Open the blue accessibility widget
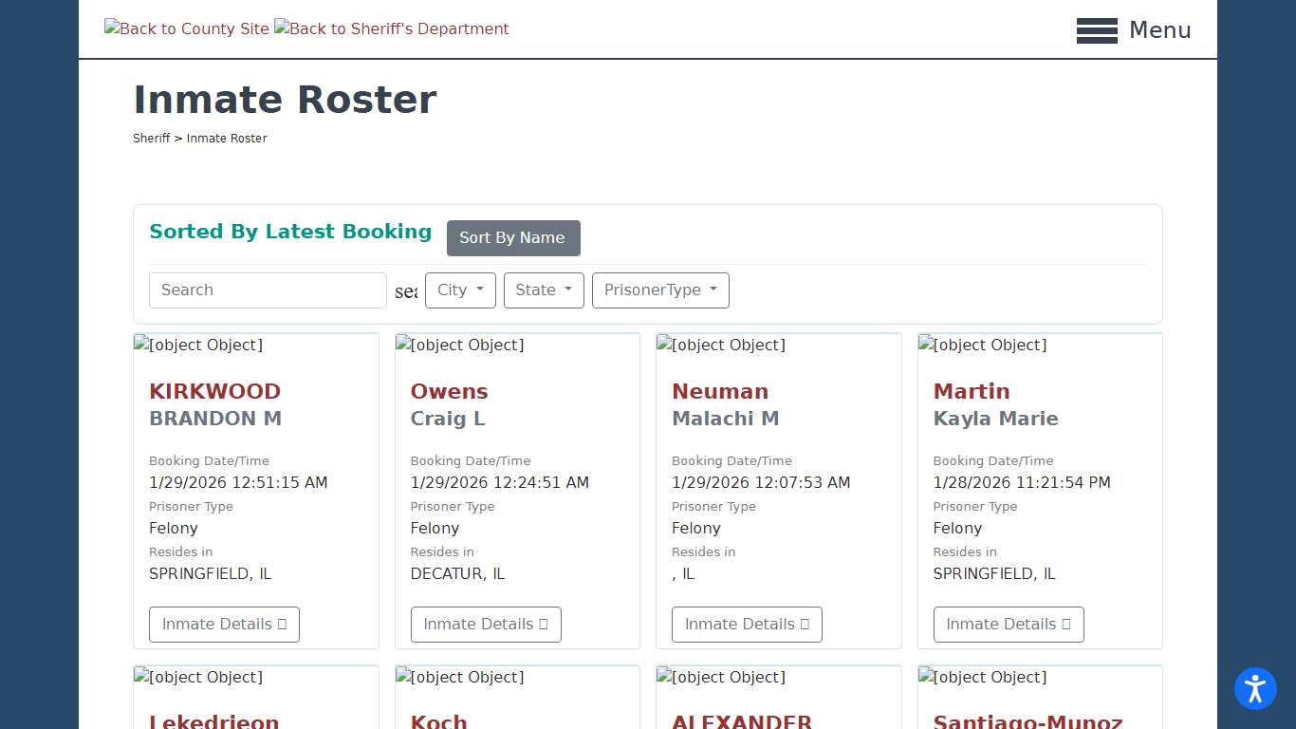The width and height of the screenshot is (1296, 729). (1255, 689)
